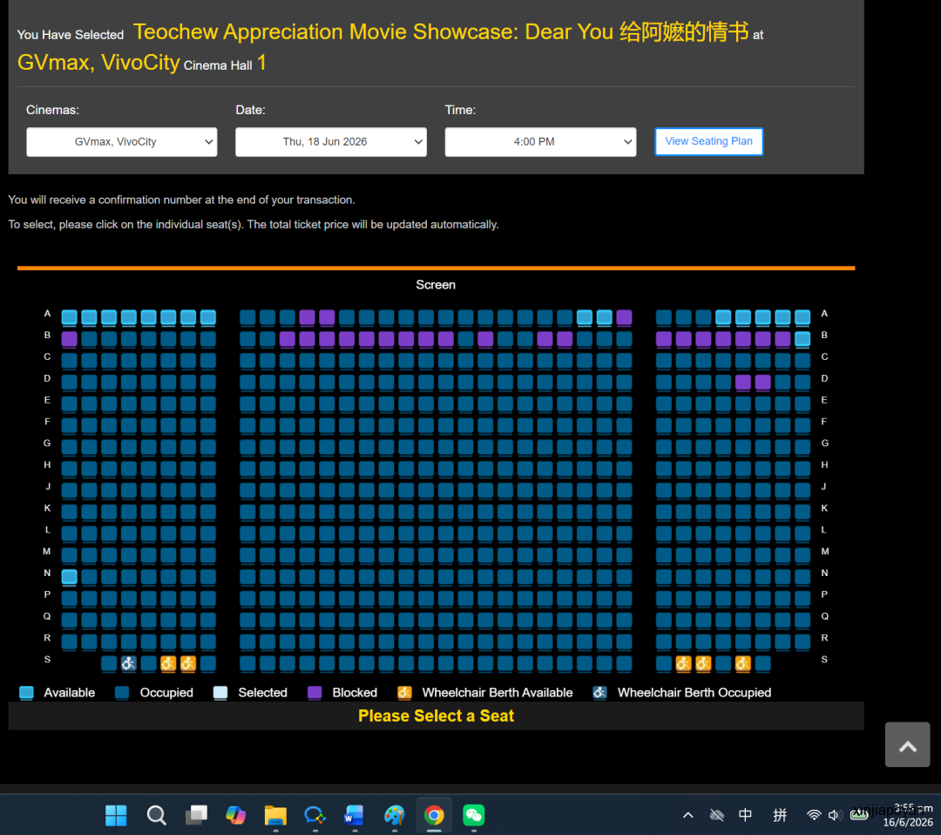Click blocked seat ending row A's center block
The height and width of the screenshot is (835, 941).
click(x=624, y=317)
